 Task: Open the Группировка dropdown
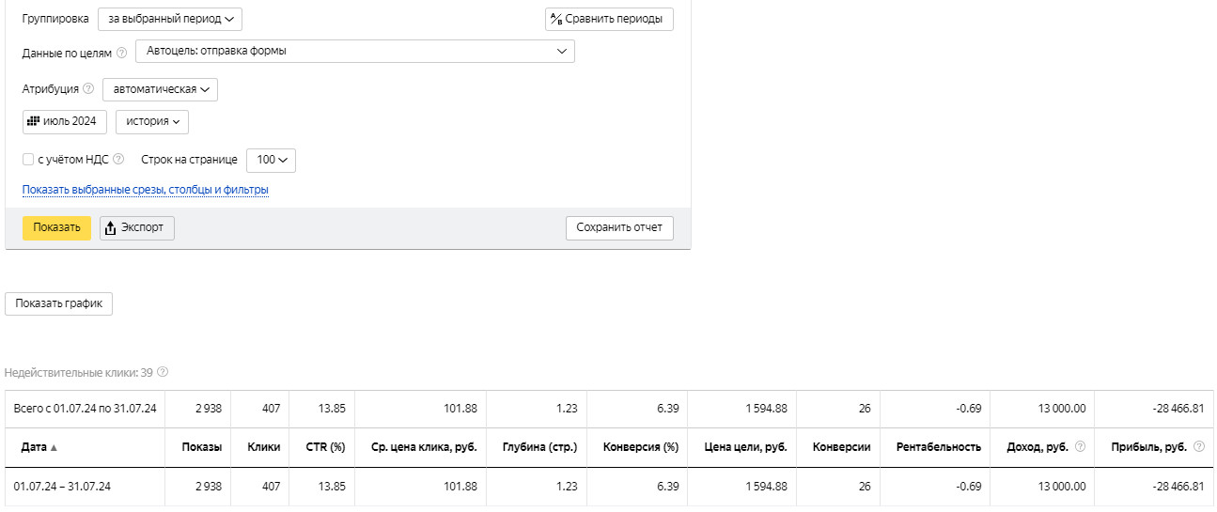pos(169,19)
